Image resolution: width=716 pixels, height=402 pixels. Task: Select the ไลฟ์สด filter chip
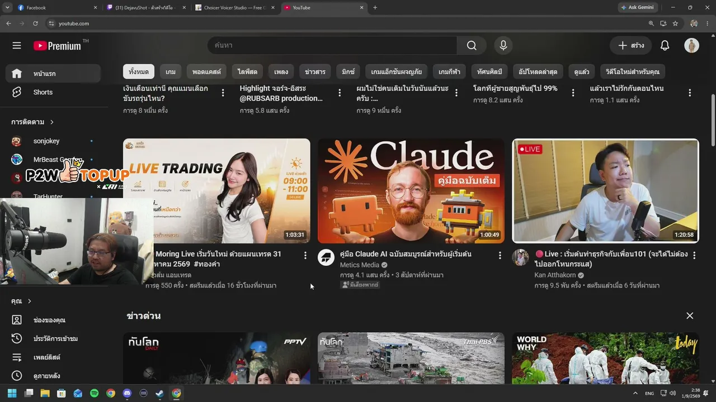(x=247, y=72)
